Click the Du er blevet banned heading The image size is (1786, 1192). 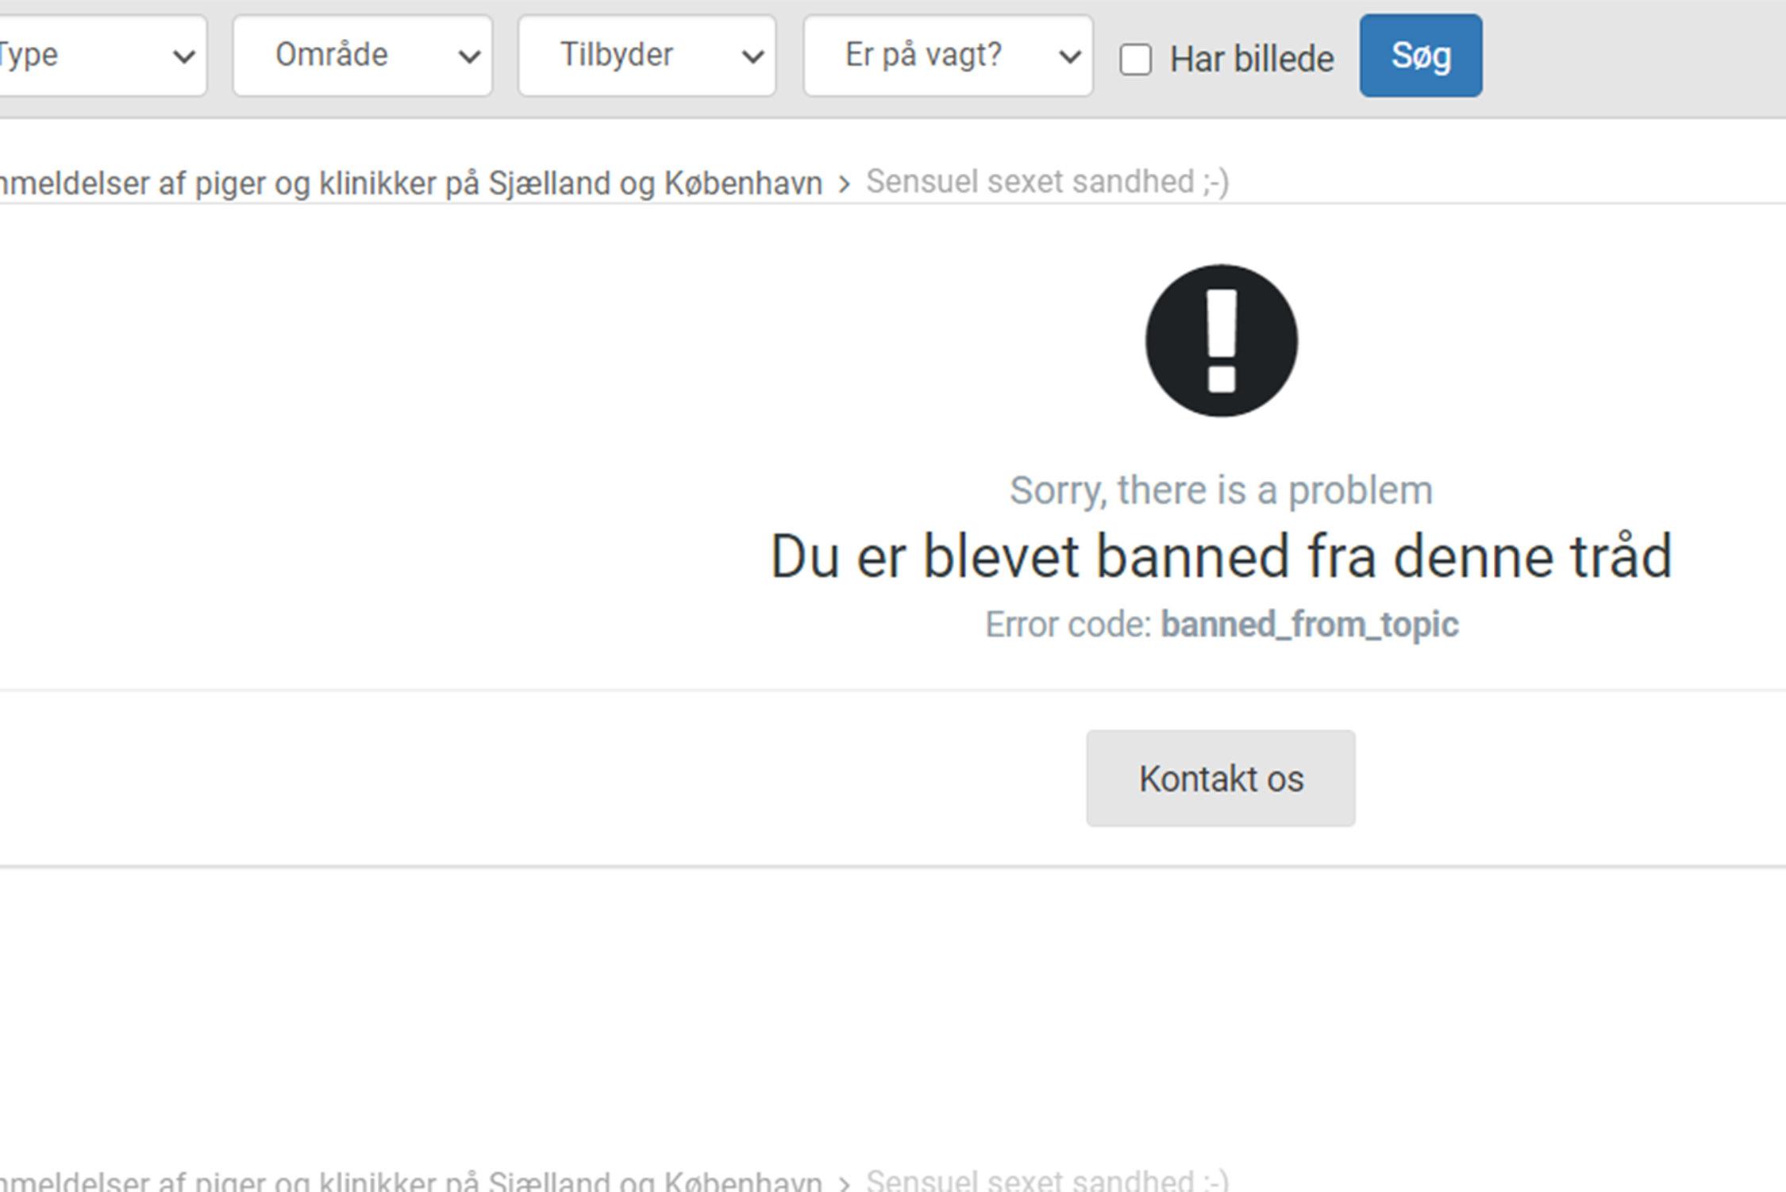[1221, 556]
